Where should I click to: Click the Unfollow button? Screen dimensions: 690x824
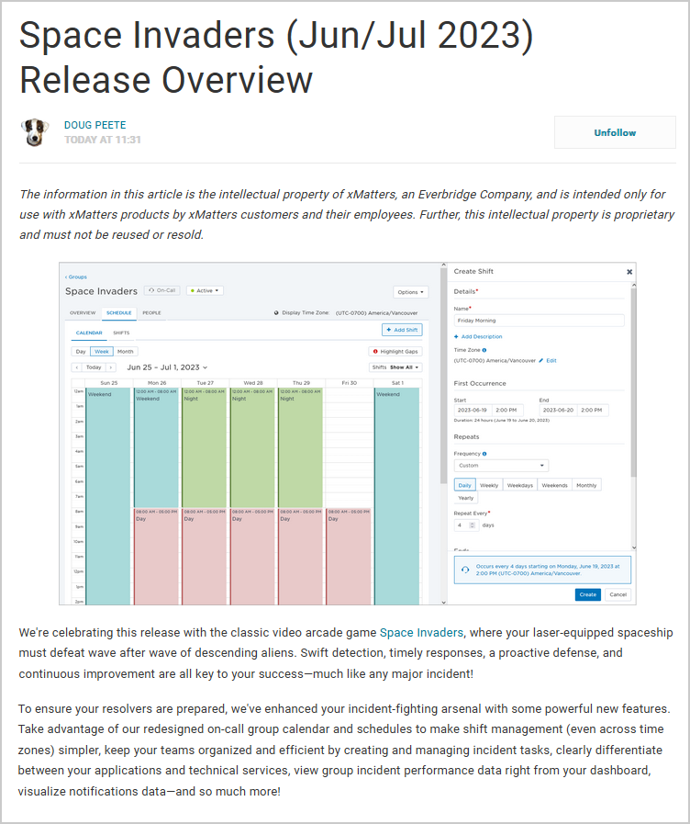tap(615, 132)
